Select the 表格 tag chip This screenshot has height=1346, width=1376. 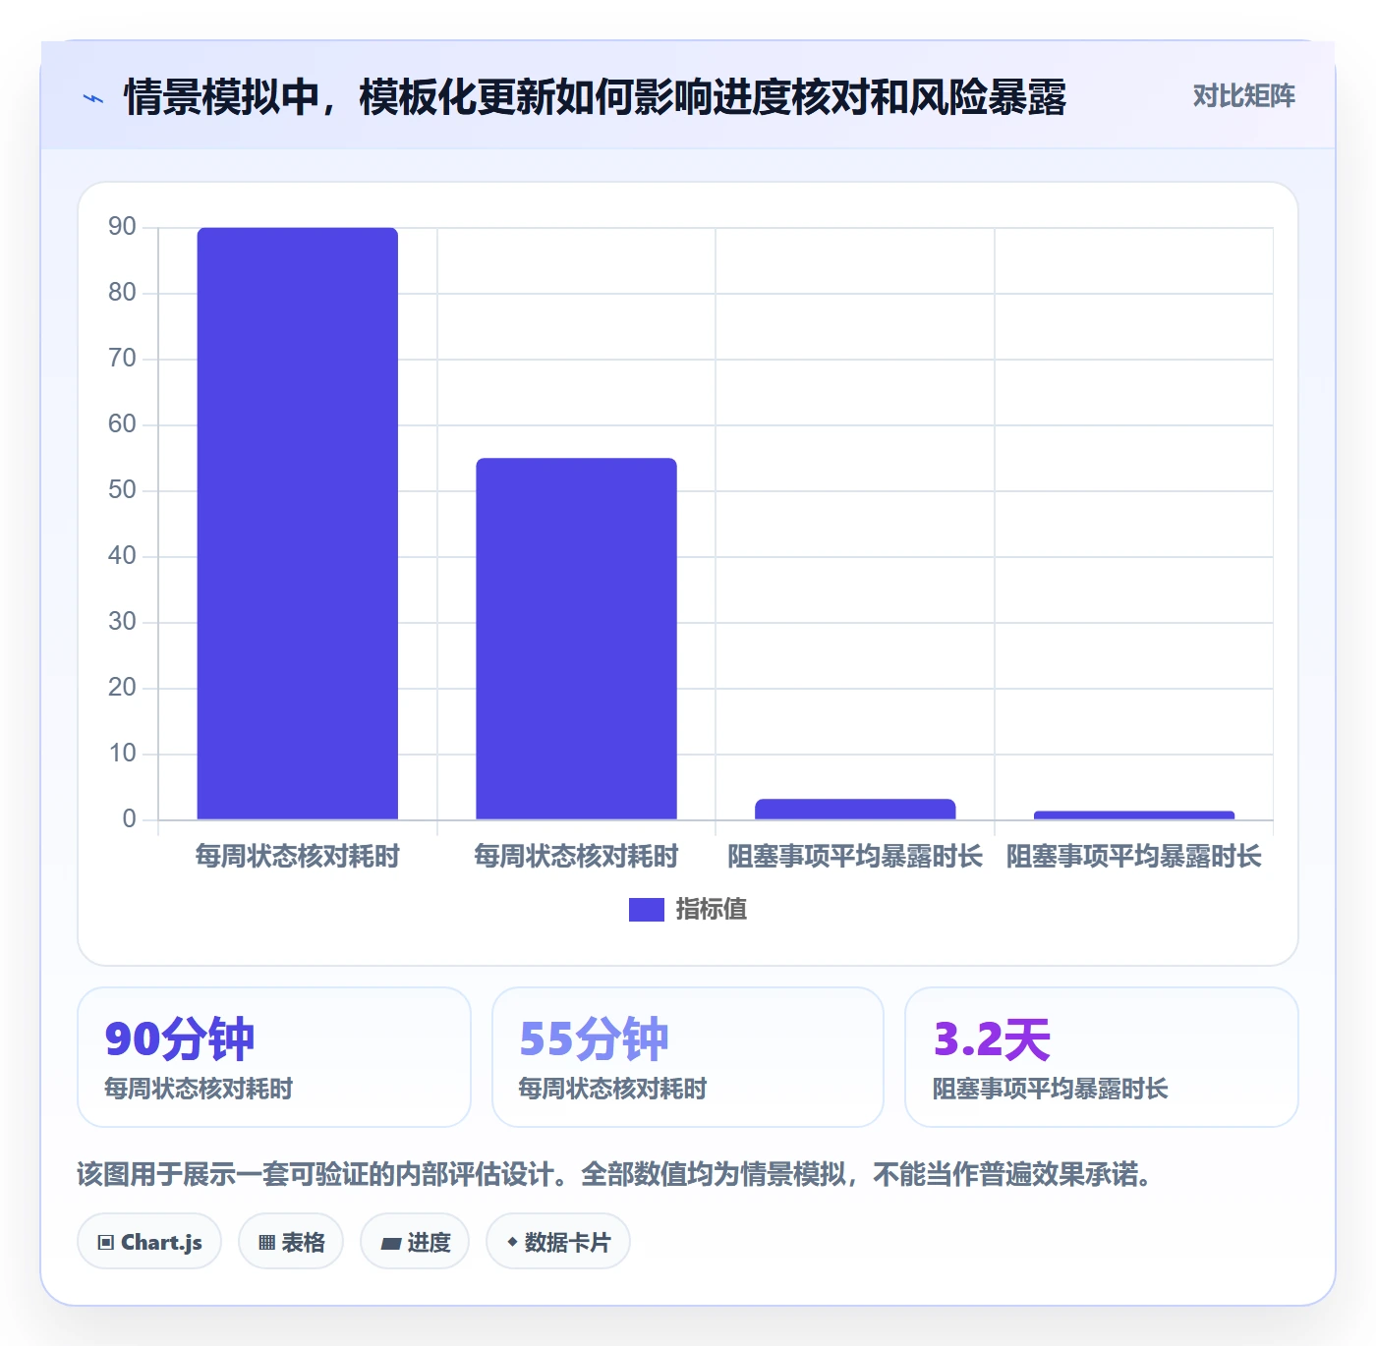click(x=291, y=1242)
